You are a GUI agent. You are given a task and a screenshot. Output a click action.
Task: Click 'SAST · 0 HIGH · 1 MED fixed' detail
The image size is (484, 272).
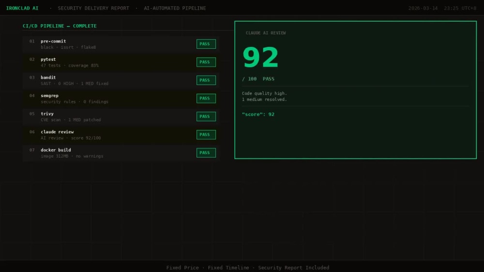tap(75, 84)
